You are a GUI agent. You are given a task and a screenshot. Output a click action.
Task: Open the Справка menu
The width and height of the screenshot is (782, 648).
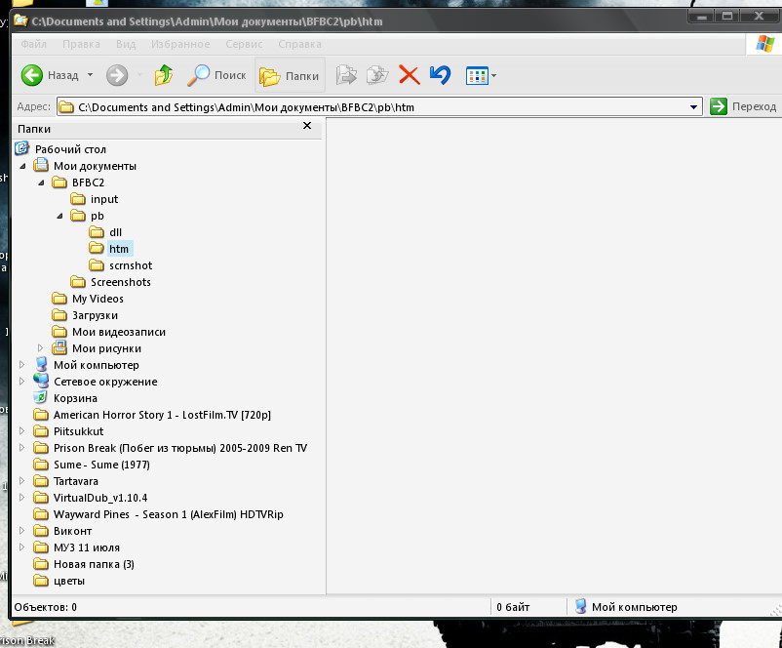[299, 44]
